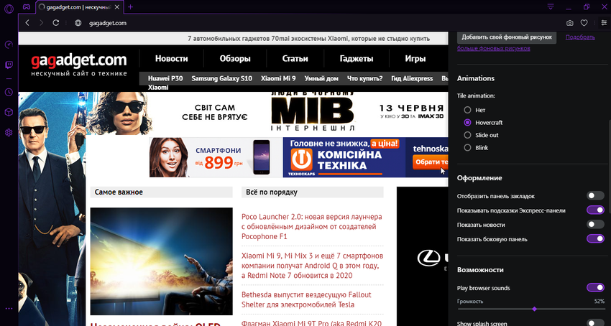Open Twitch in the sidebar

point(9,65)
